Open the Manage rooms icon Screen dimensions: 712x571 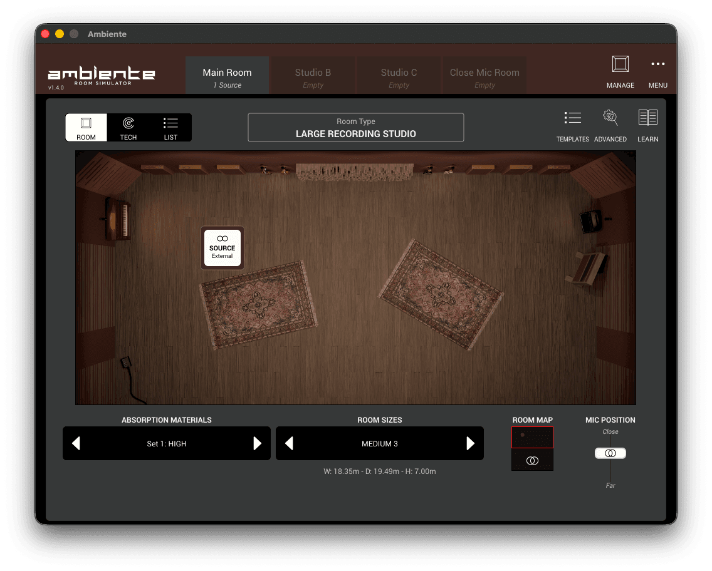click(x=620, y=64)
